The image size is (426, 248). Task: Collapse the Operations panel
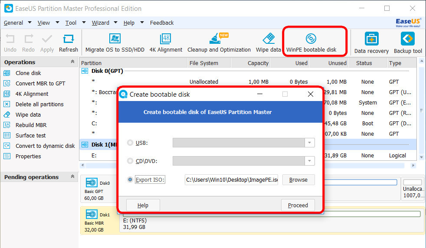(72, 62)
